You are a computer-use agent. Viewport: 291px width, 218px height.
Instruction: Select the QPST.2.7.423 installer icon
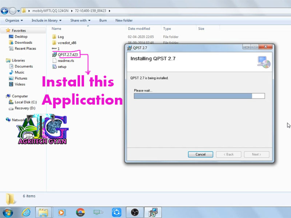pyautogui.click(x=54, y=54)
